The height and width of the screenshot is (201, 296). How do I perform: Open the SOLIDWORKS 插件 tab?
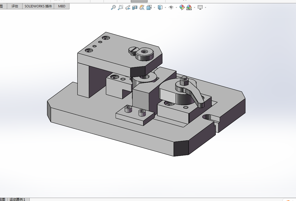click(38, 6)
